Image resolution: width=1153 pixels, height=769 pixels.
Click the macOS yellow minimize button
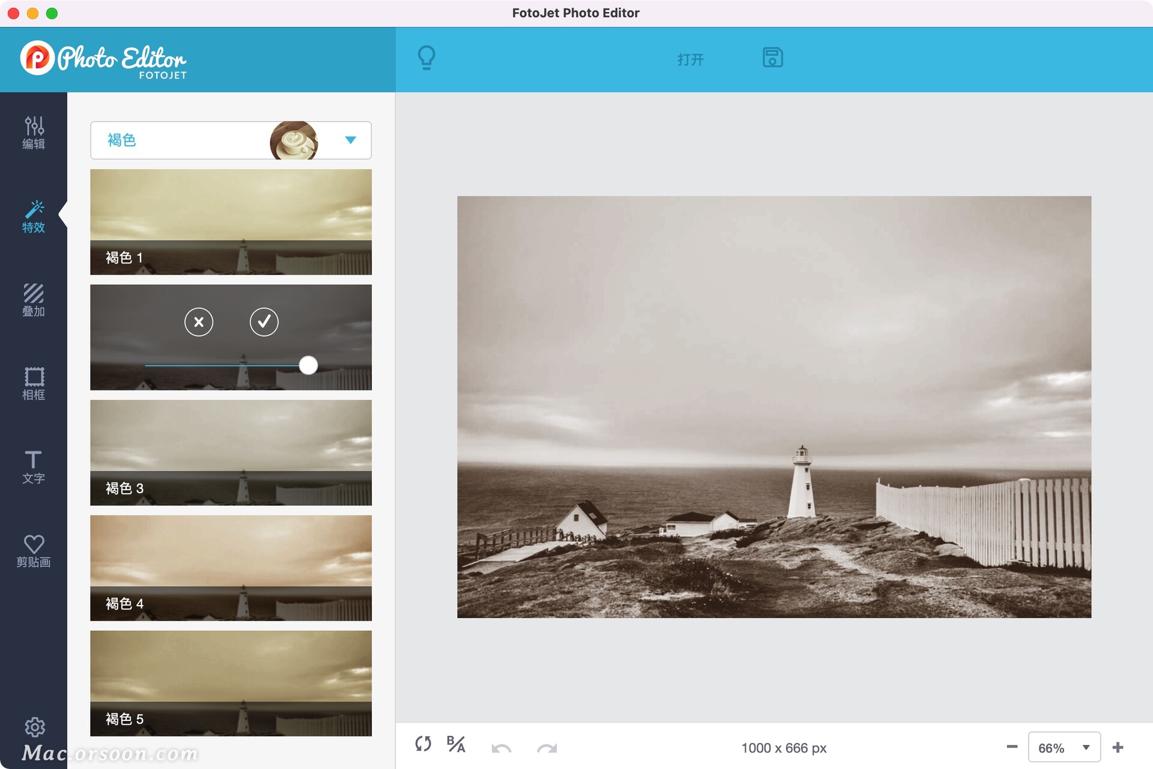[33, 13]
